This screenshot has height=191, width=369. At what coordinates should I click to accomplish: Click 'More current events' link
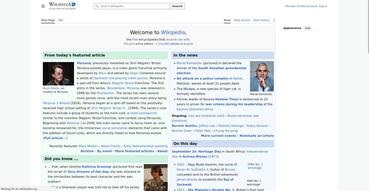point(218,136)
